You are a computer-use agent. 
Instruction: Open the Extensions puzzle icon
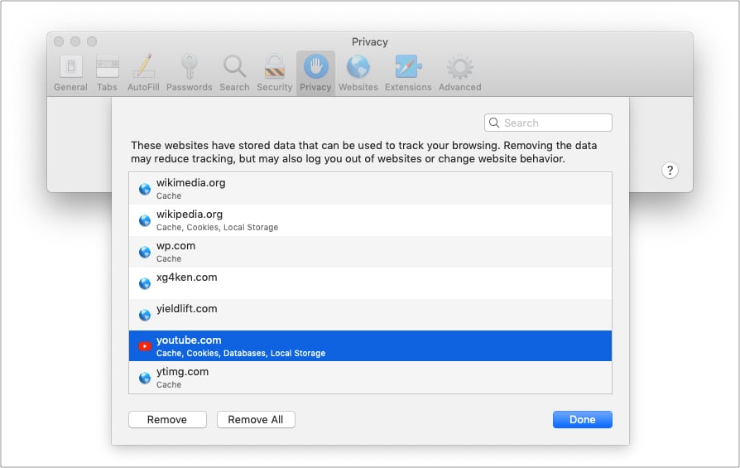[x=408, y=66]
